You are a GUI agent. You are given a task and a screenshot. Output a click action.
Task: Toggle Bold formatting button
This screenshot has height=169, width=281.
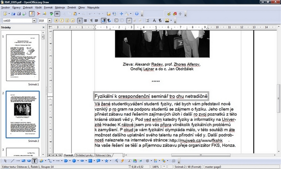(55, 21)
